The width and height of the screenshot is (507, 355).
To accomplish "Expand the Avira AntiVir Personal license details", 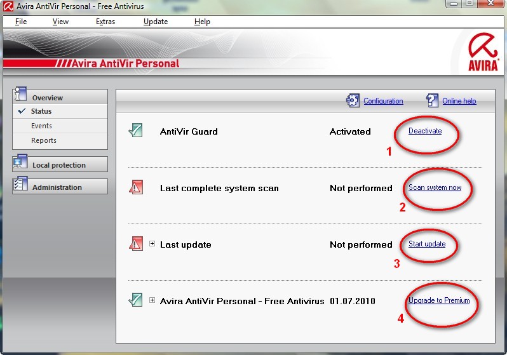I will (x=152, y=300).
